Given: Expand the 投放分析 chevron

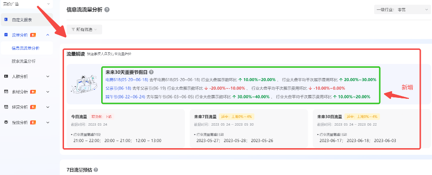Looking at the screenshot, I should click(x=48, y=122).
